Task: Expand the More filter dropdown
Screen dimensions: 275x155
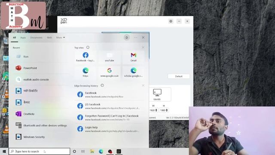Action: click(61, 37)
